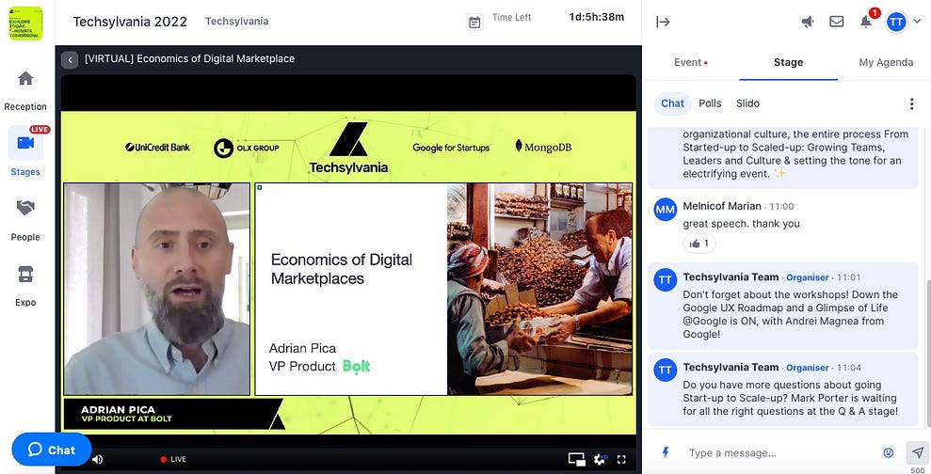Screen dimensions: 931x474
Task: Switch to the My Agenda tab
Action: [885, 62]
